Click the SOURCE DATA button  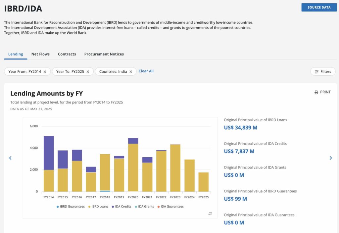point(319,7)
